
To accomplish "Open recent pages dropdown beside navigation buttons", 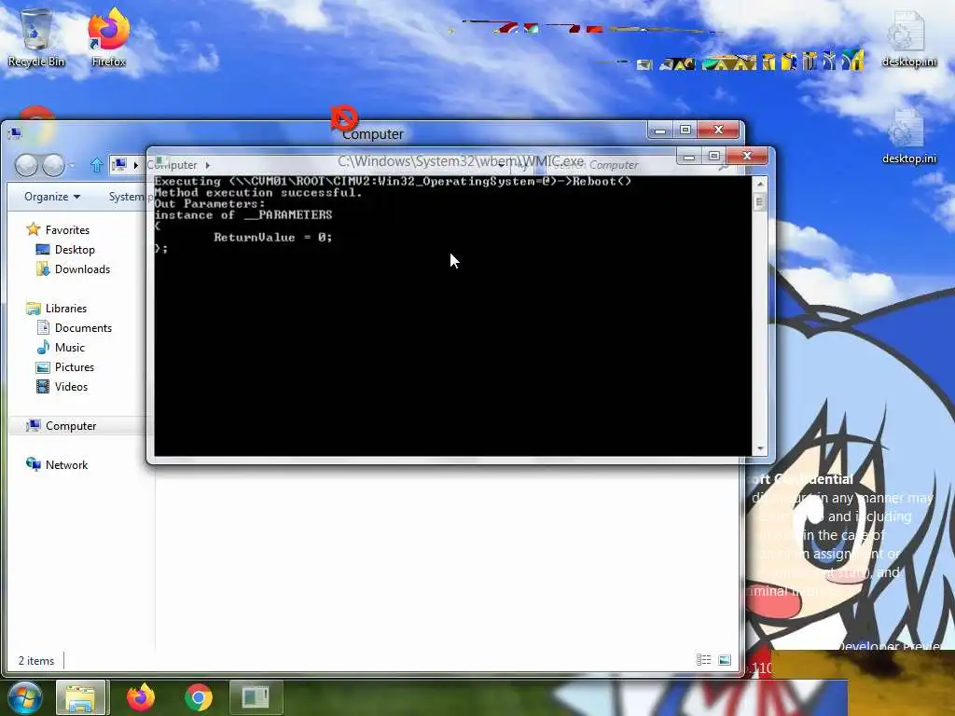I will [72, 165].
